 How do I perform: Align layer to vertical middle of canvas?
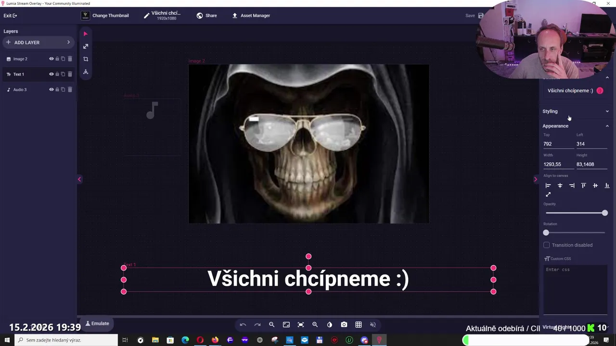pyautogui.click(x=595, y=185)
